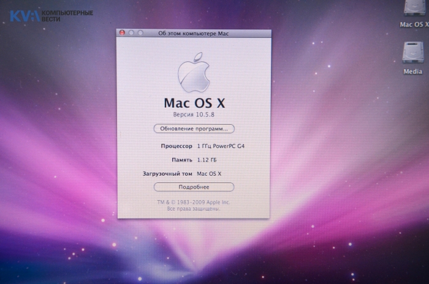Close the Об этом компьютере Mac window
Viewport: 429px width, 284px height.
(122, 33)
